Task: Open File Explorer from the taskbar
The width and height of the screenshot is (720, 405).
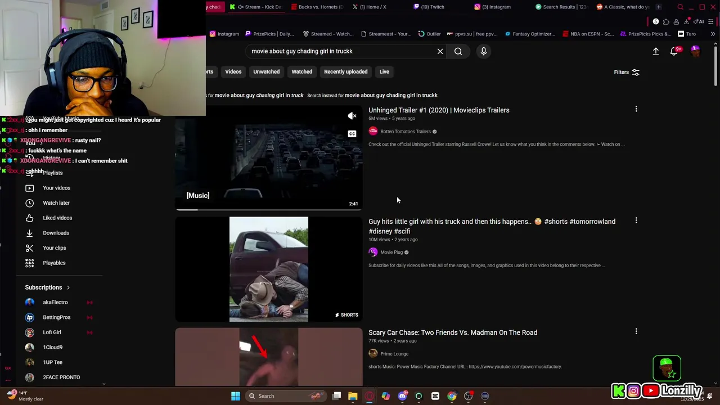Action: 353,396
